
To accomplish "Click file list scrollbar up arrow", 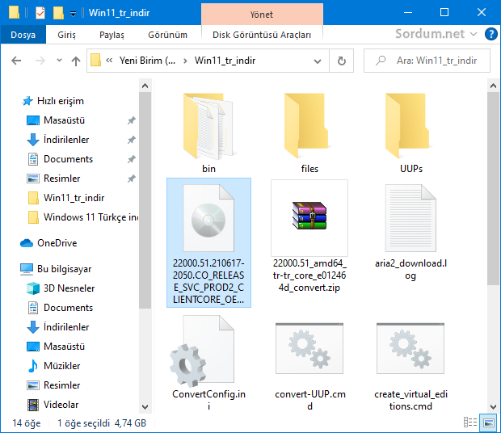I will point(493,86).
